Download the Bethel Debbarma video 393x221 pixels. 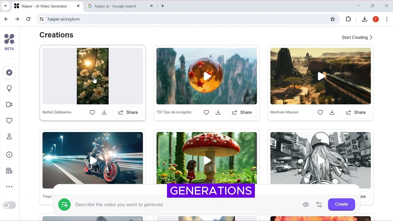click(104, 112)
